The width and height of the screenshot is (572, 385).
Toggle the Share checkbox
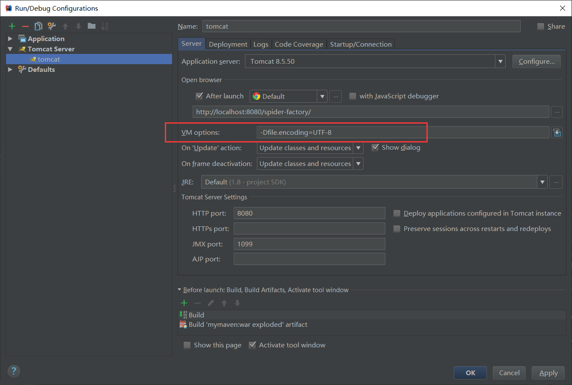pos(541,26)
